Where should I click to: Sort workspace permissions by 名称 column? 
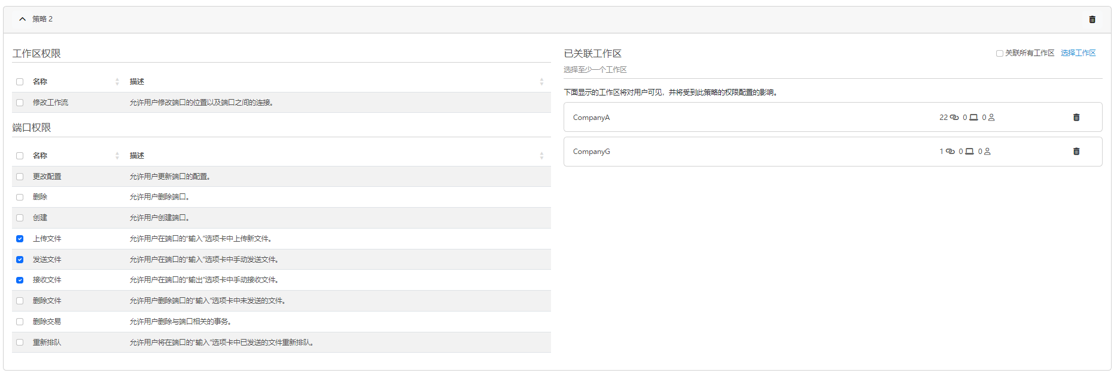(x=117, y=82)
